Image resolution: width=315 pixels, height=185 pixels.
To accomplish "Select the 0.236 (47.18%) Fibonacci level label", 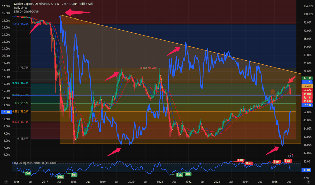I will point(21,122).
